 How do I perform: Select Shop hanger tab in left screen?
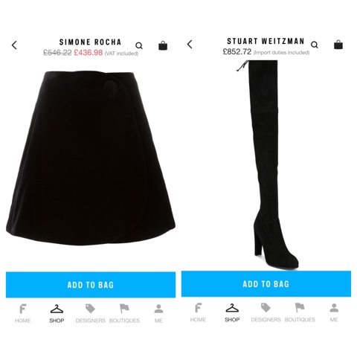[x=57, y=313]
